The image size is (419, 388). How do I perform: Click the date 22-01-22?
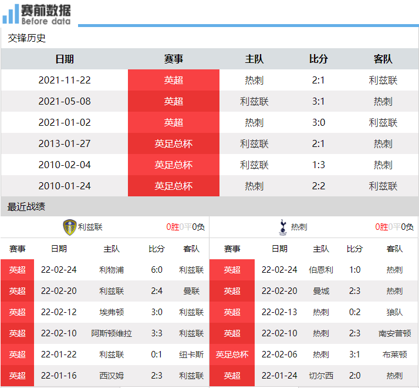pos(59,354)
